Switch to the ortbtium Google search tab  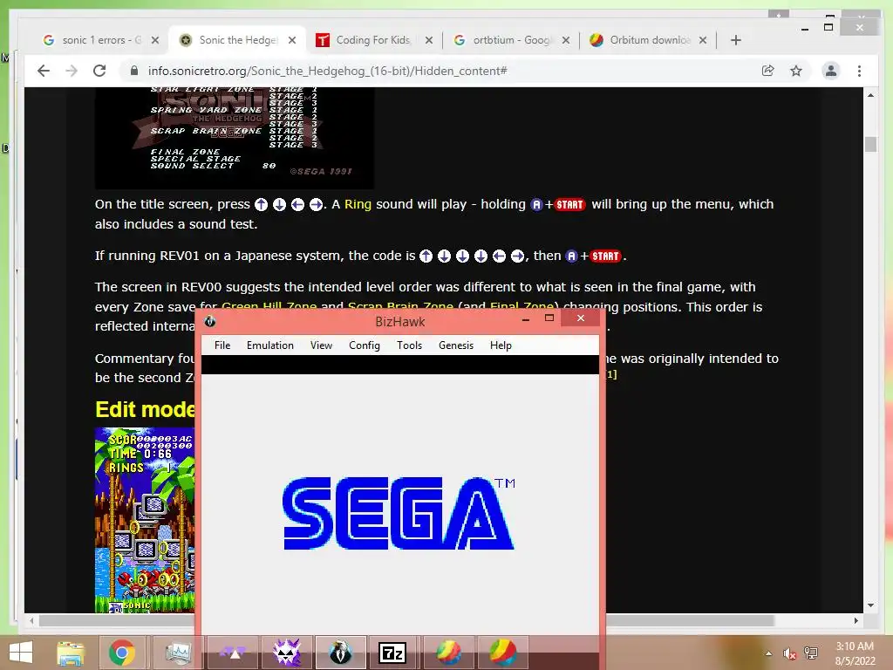(x=511, y=40)
